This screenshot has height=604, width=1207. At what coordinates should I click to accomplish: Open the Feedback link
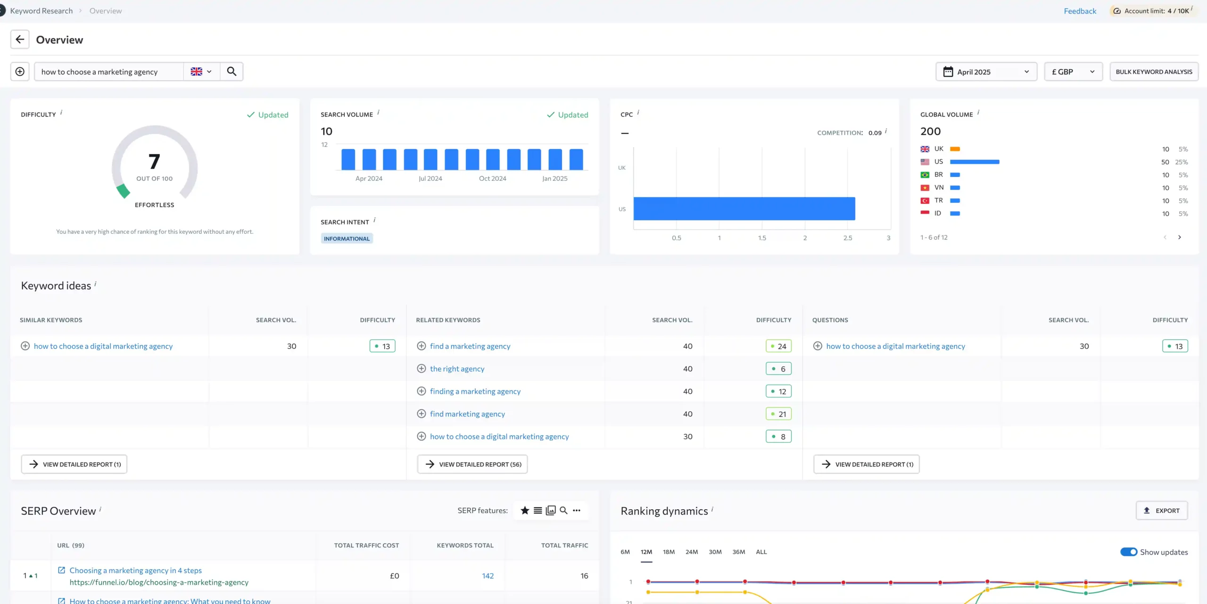click(x=1080, y=10)
